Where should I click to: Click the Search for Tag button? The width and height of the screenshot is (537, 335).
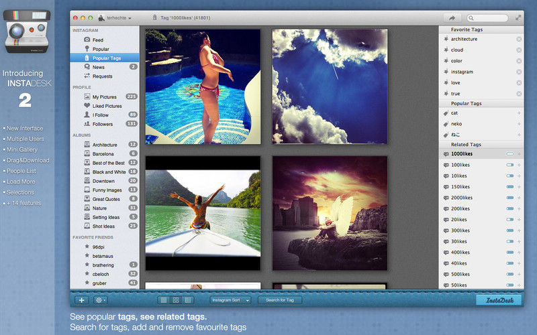click(x=280, y=300)
